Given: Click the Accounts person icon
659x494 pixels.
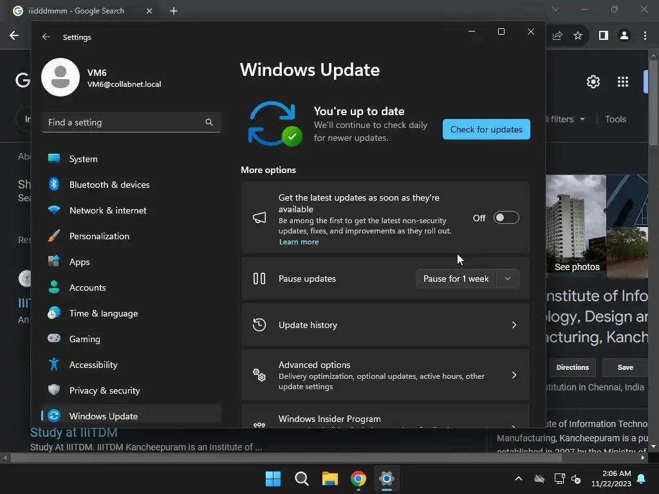Looking at the screenshot, I should point(54,287).
